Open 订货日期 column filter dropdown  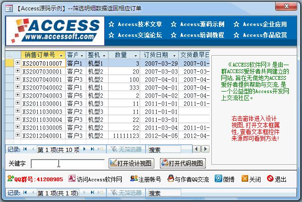[174, 56]
